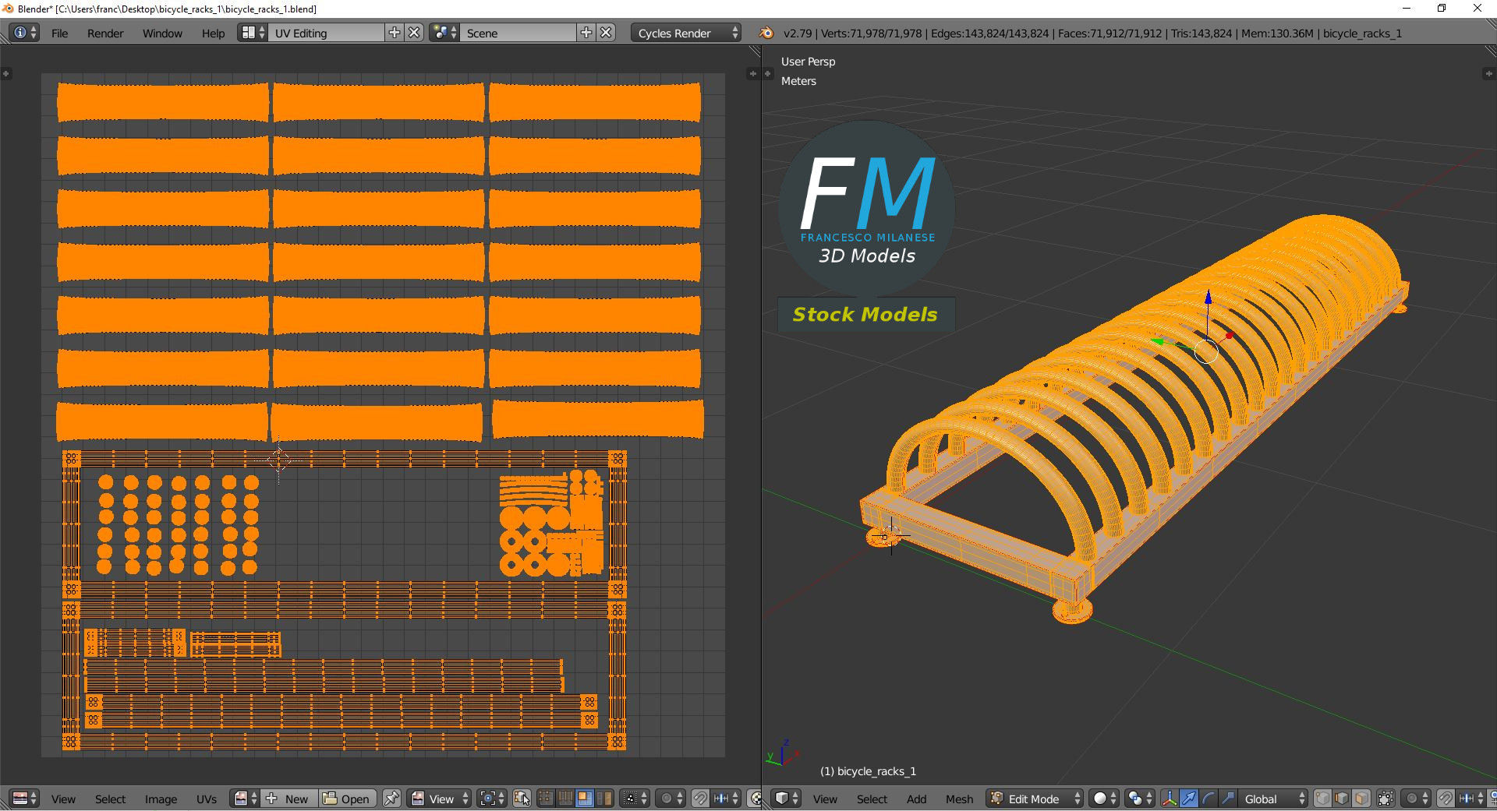Open the UVs menu in UV editor
The height and width of the screenshot is (811, 1497).
point(207,799)
